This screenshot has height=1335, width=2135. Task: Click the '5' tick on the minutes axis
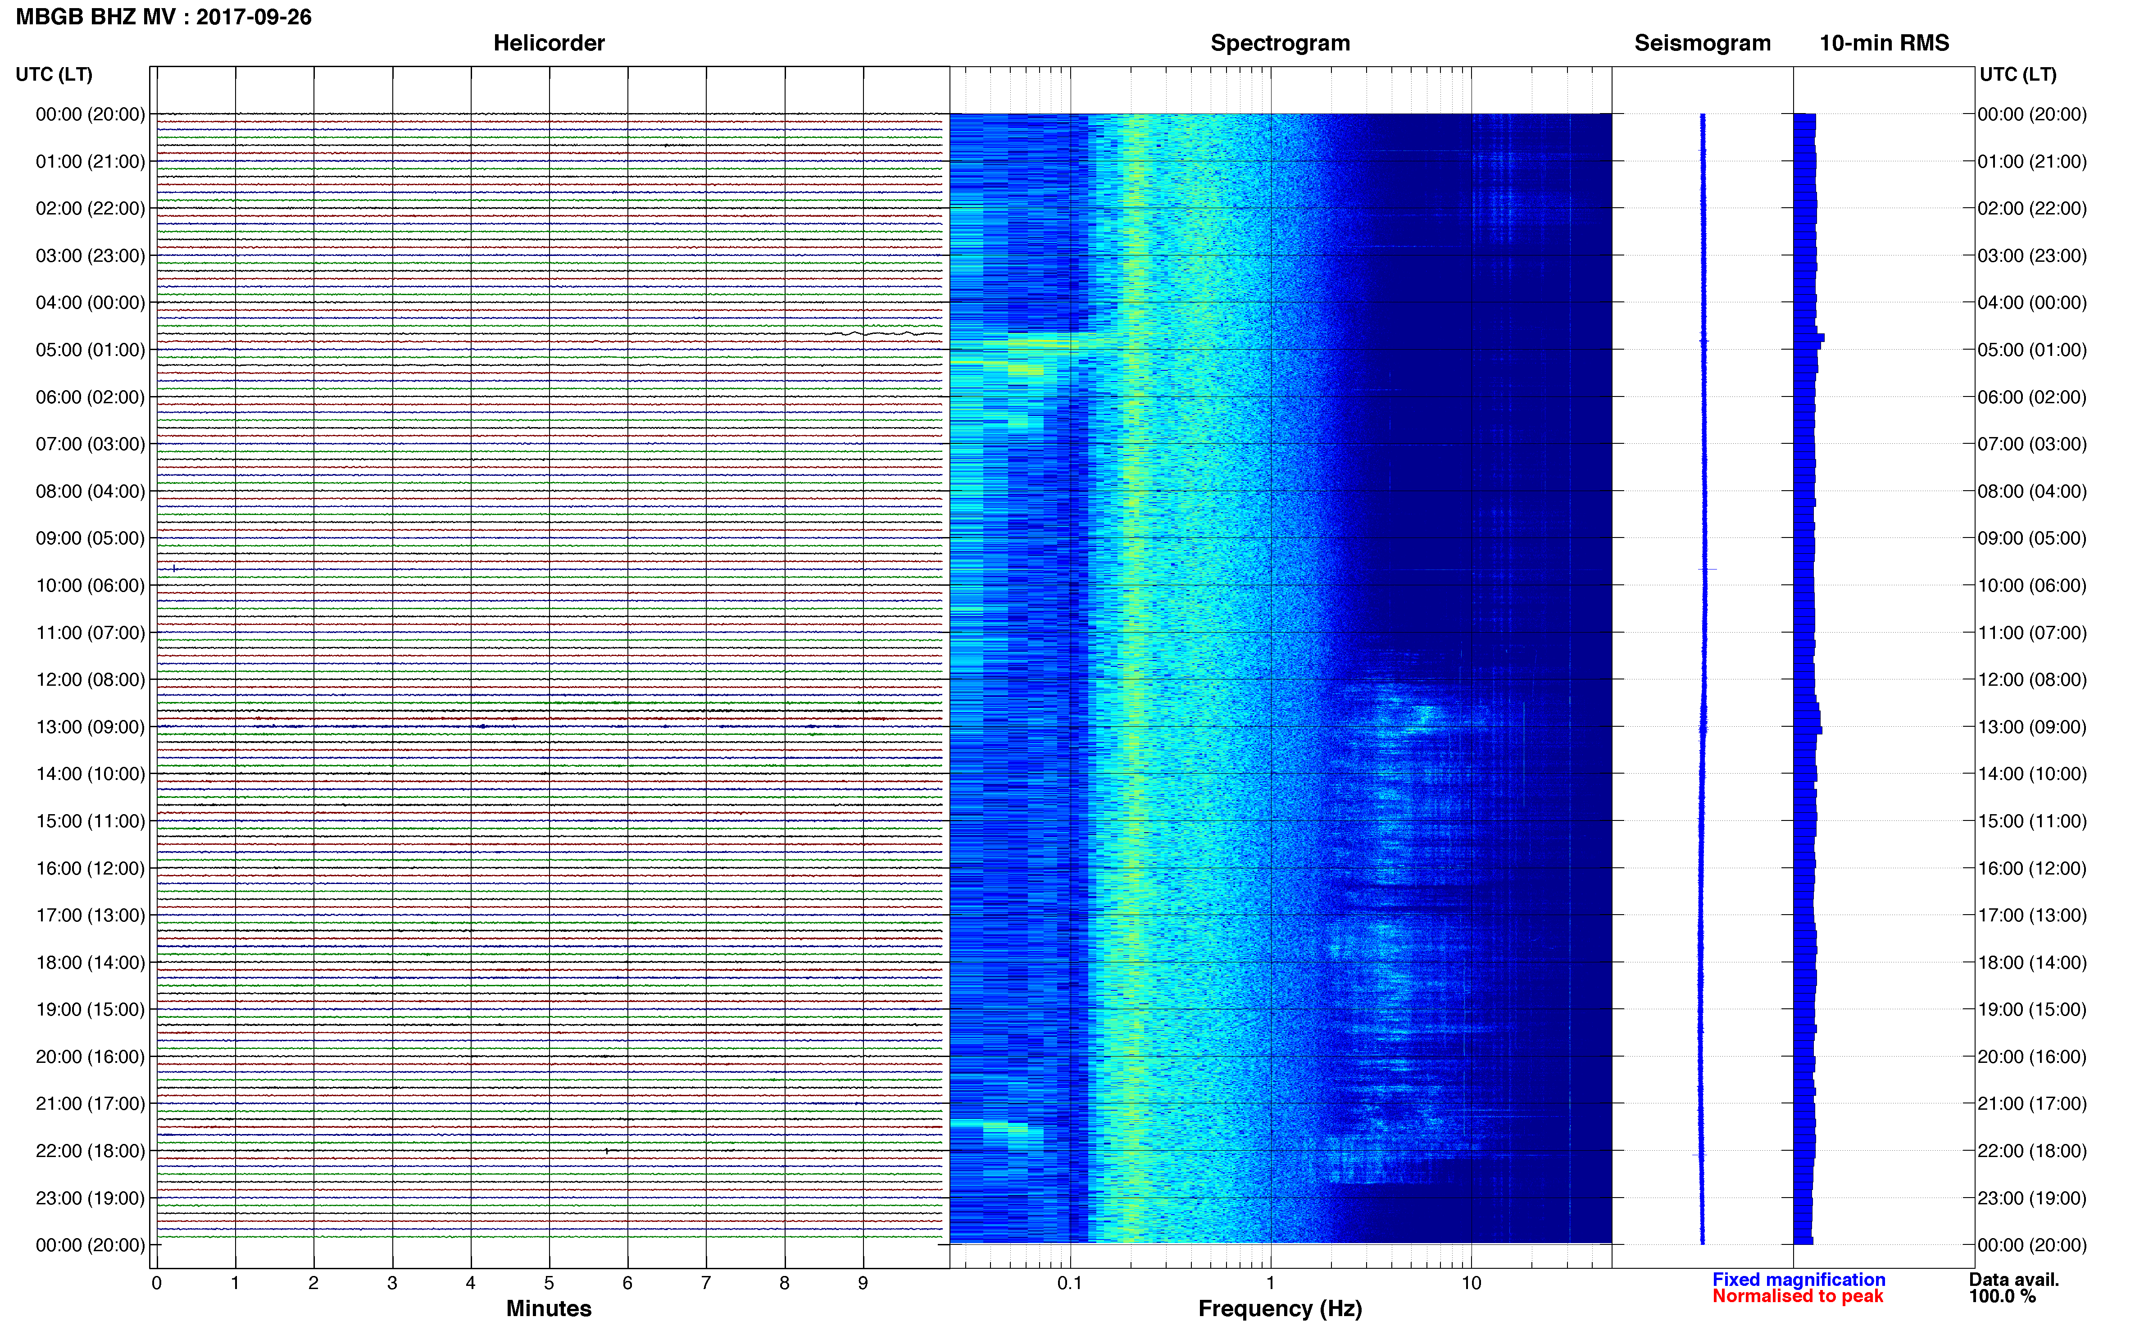[549, 1283]
